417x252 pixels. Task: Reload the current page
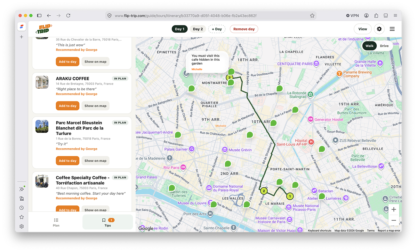[68, 16]
